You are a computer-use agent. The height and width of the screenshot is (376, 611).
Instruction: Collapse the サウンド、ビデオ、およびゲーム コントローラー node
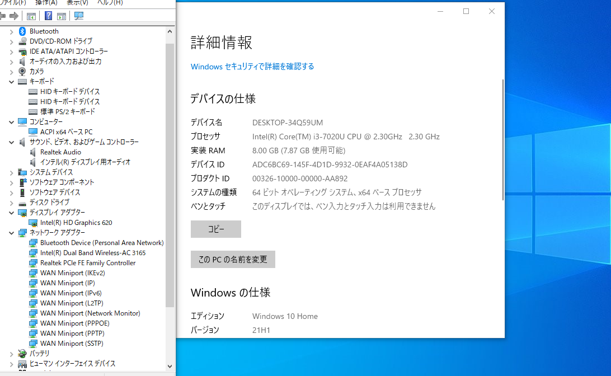11,142
